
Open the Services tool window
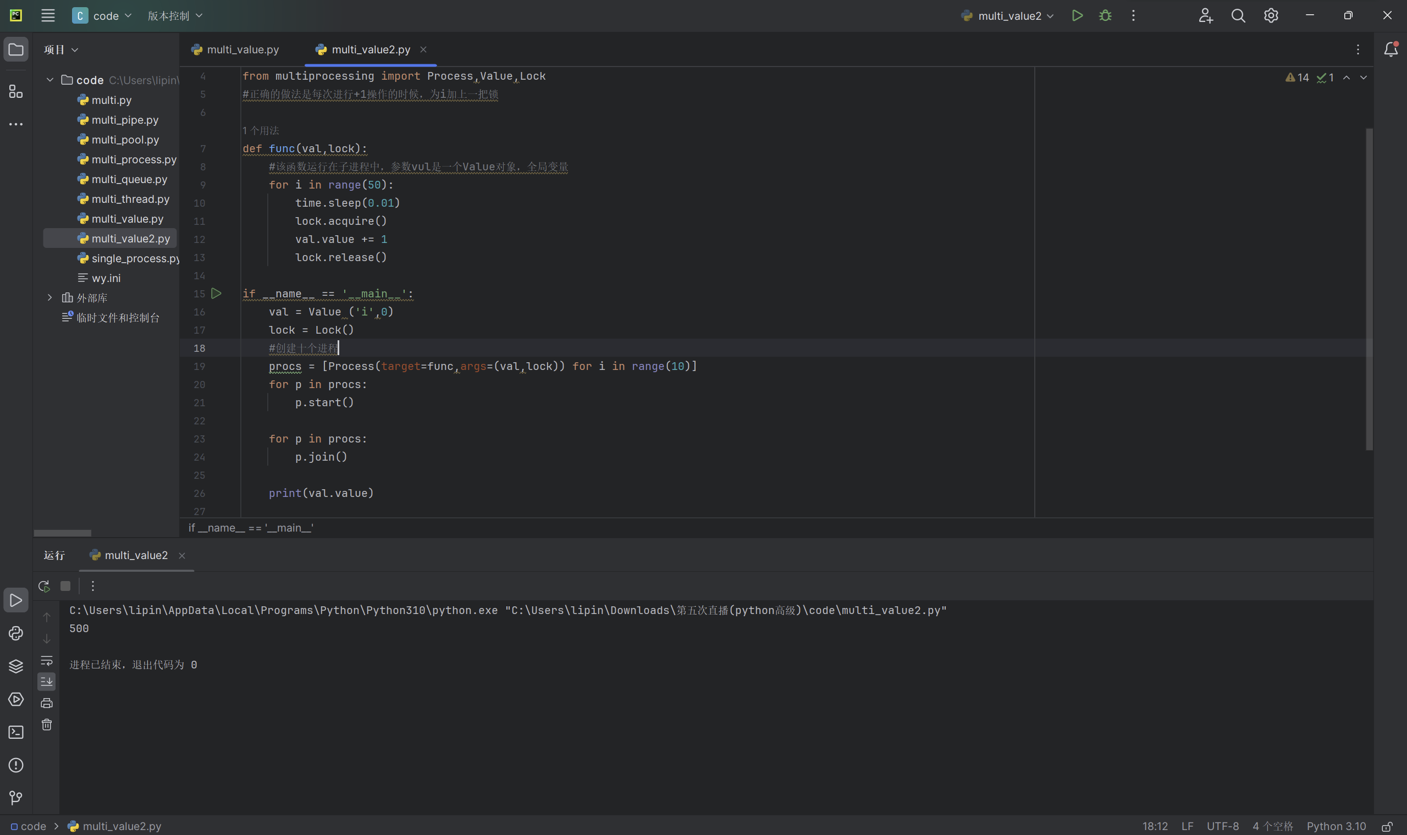16,699
